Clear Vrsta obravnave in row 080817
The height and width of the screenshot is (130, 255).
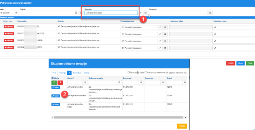[x=160, y=34]
